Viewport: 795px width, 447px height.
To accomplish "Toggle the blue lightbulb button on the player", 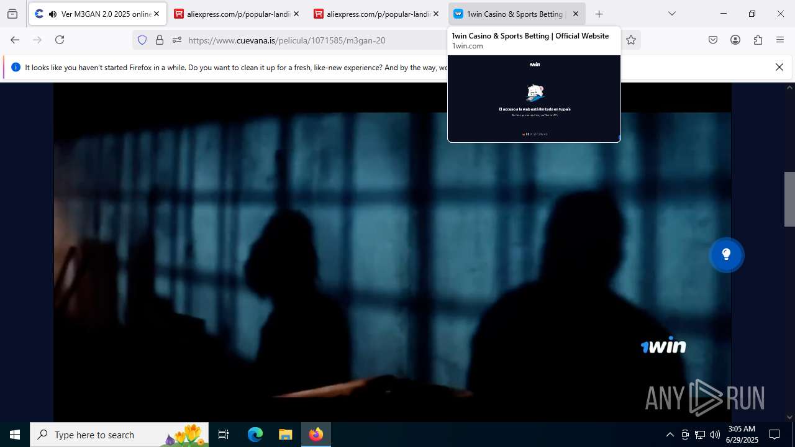I will [726, 255].
